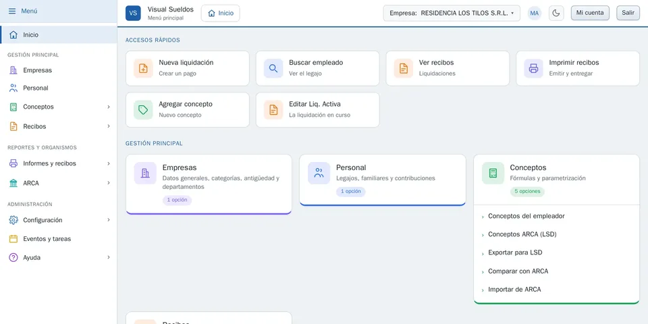Click the Personal people card icon

(x=319, y=173)
